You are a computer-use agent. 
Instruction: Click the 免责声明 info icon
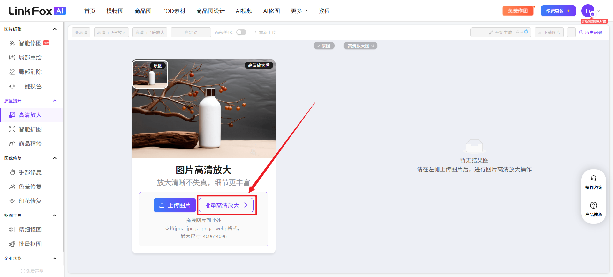coord(23,271)
